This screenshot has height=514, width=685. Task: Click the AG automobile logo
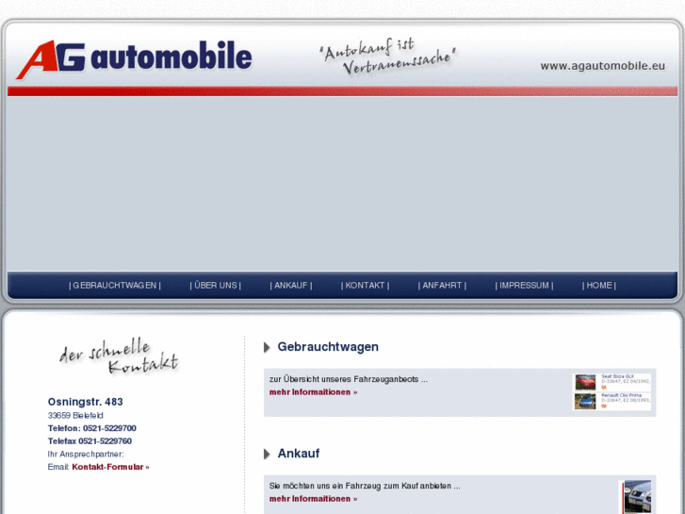pyautogui.click(x=134, y=59)
